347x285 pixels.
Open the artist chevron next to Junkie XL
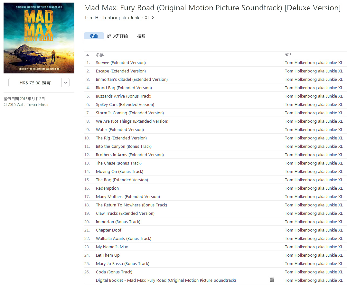click(153, 18)
